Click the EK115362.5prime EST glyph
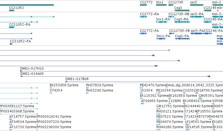 (x=141, y=98)
